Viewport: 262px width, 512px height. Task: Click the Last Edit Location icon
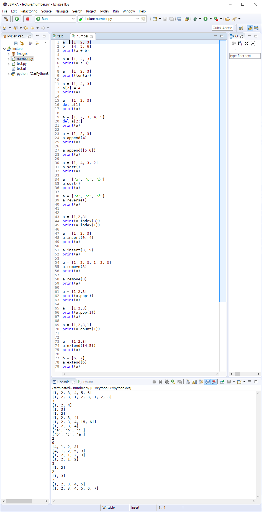click(26, 28)
